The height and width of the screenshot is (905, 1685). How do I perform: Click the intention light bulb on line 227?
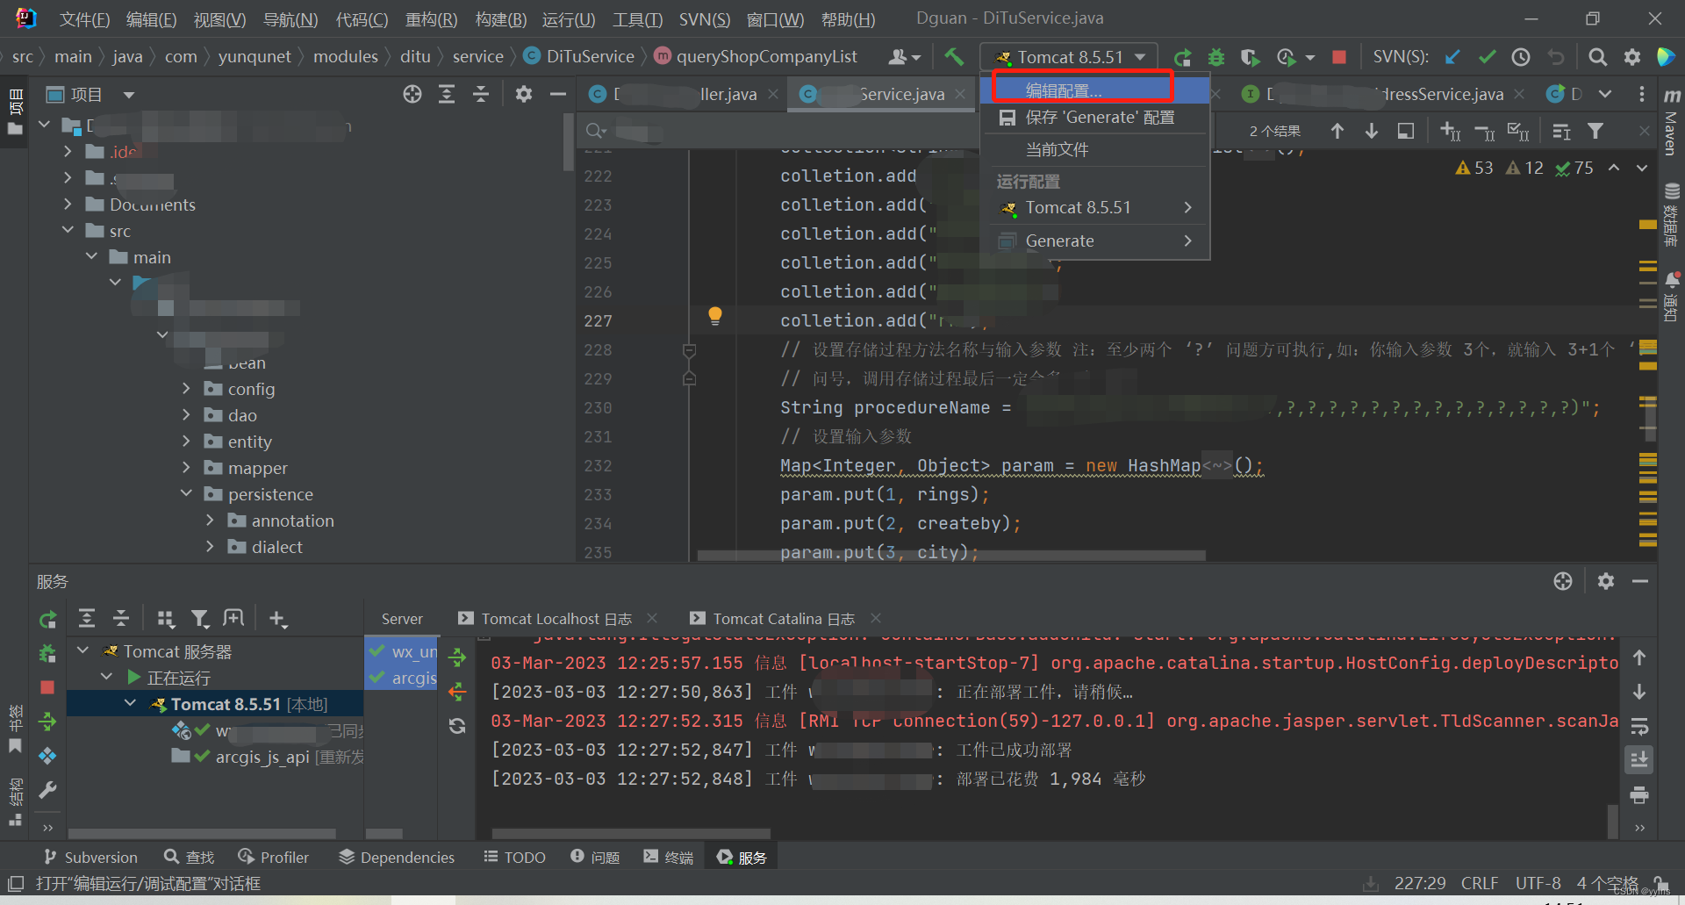pos(715,316)
